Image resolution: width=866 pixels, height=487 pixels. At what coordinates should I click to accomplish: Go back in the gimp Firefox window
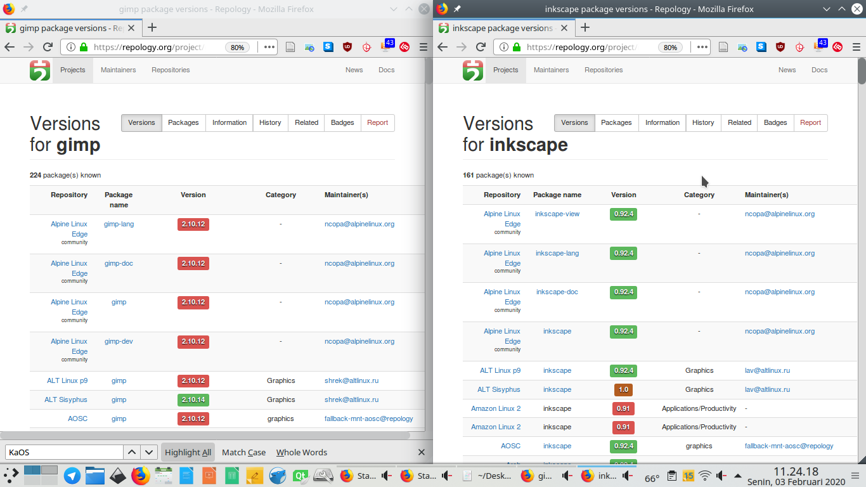pyautogui.click(x=10, y=47)
